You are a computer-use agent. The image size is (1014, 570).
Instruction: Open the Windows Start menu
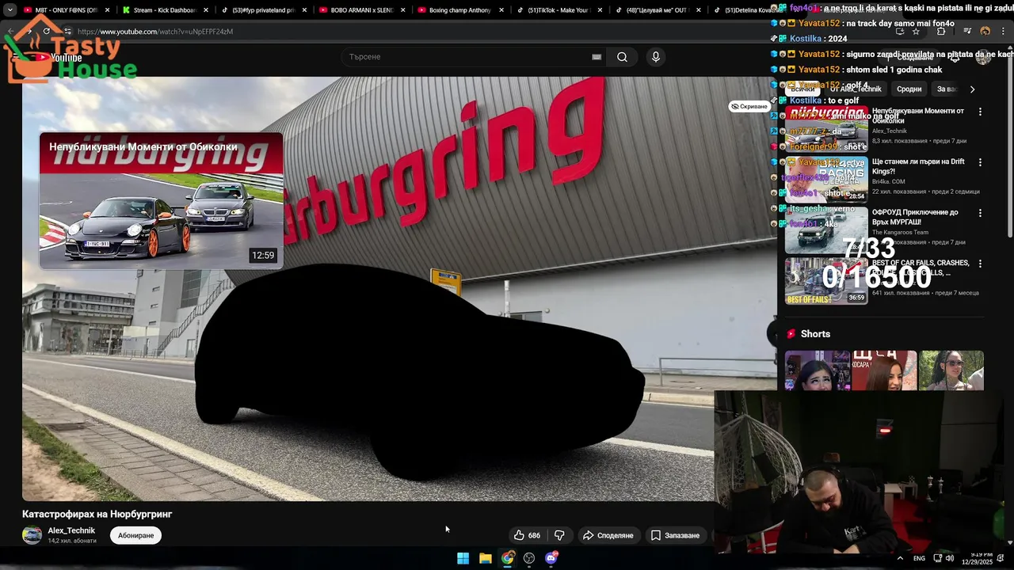point(463,558)
